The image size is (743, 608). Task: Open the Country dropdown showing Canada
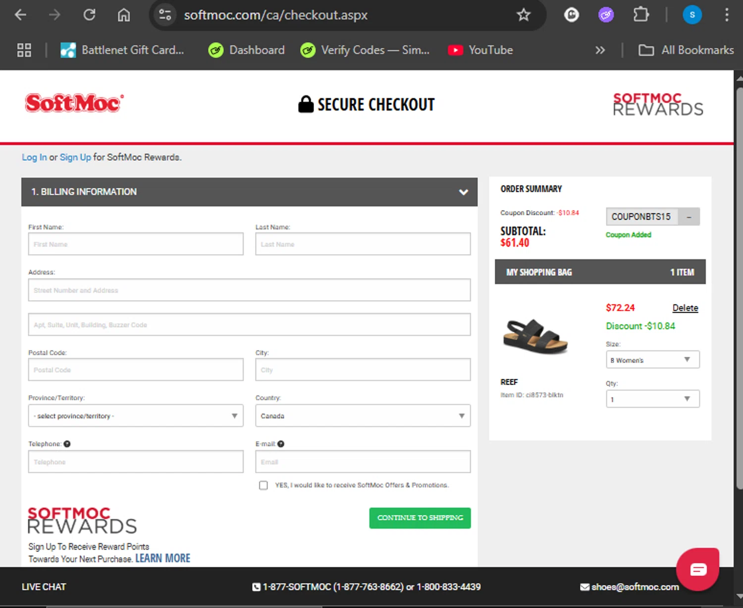point(363,416)
